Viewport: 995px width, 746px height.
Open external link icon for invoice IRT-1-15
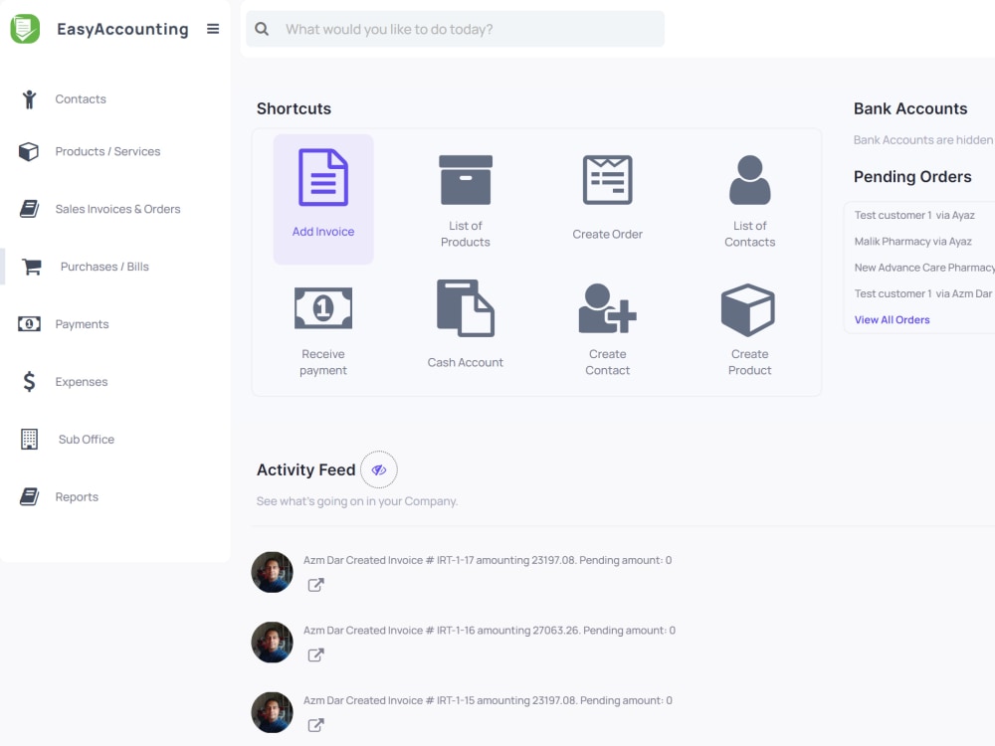316,725
